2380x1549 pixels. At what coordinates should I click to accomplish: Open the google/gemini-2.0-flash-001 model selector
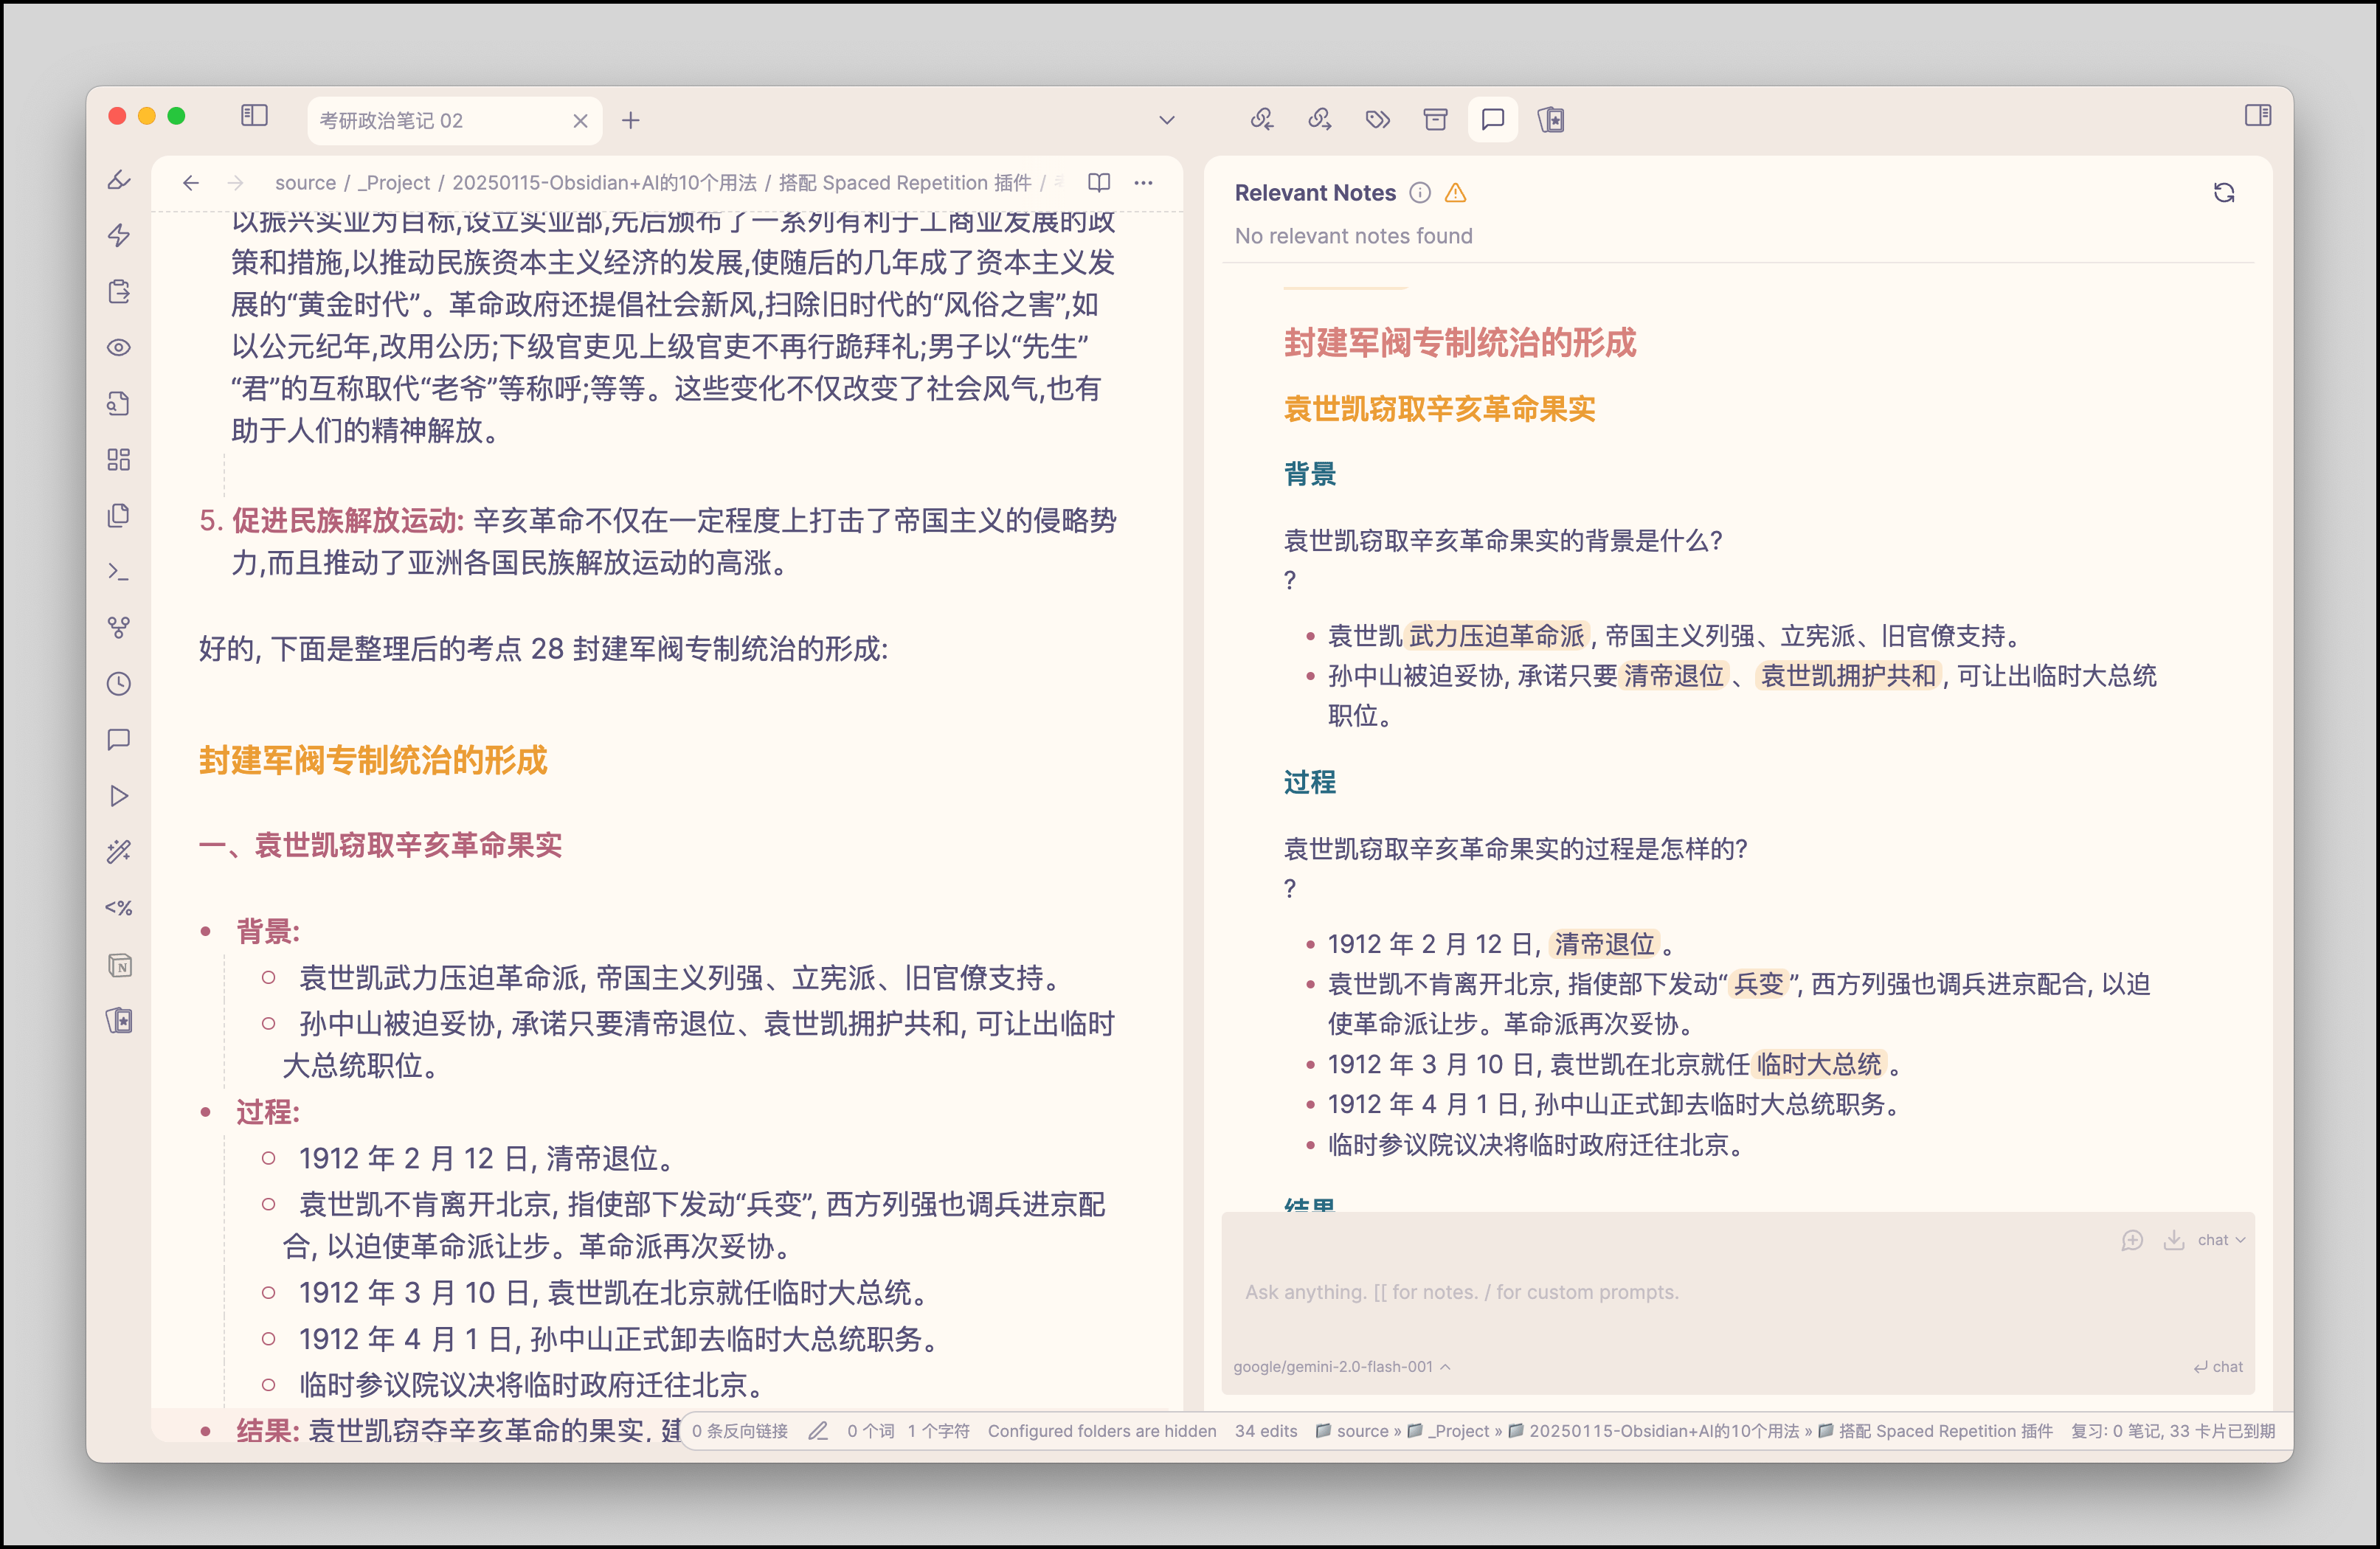1341,1367
